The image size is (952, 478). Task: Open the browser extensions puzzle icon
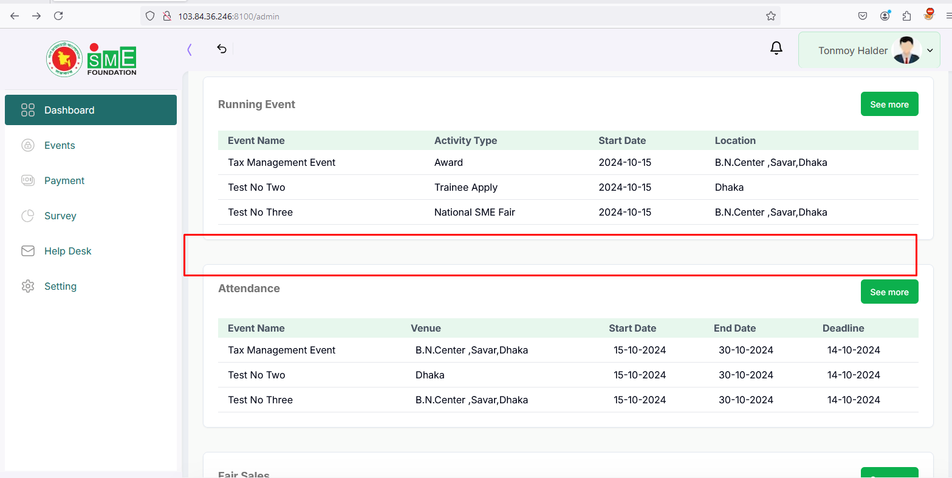click(x=907, y=16)
